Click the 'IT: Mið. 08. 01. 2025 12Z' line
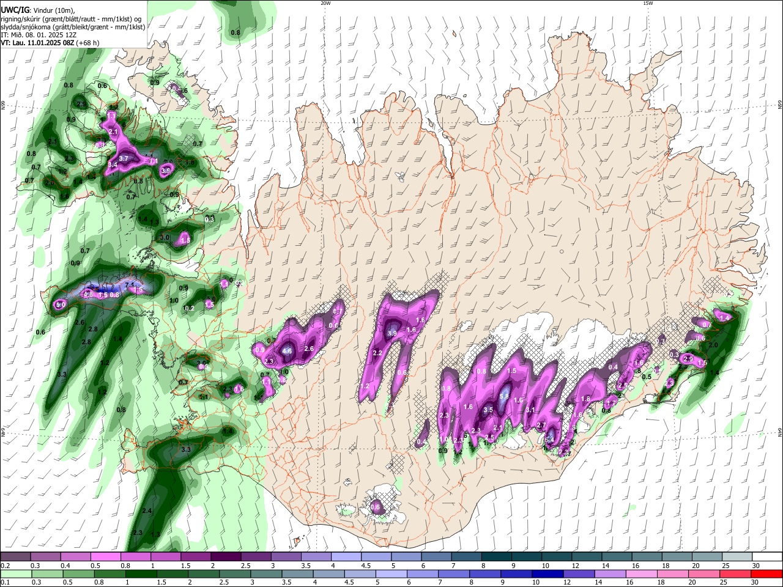This screenshot has height=587, width=783. click(39, 35)
